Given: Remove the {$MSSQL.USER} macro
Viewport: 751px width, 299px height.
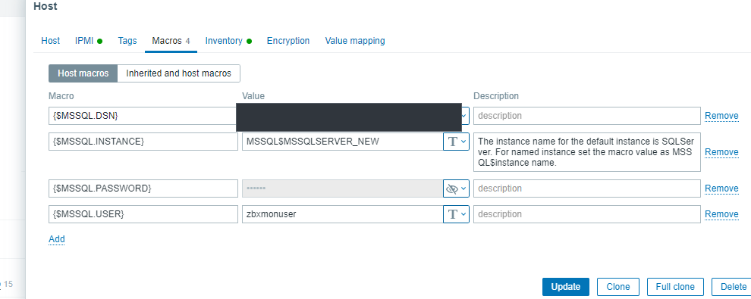Looking at the screenshot, I should [x=721, y=214].
